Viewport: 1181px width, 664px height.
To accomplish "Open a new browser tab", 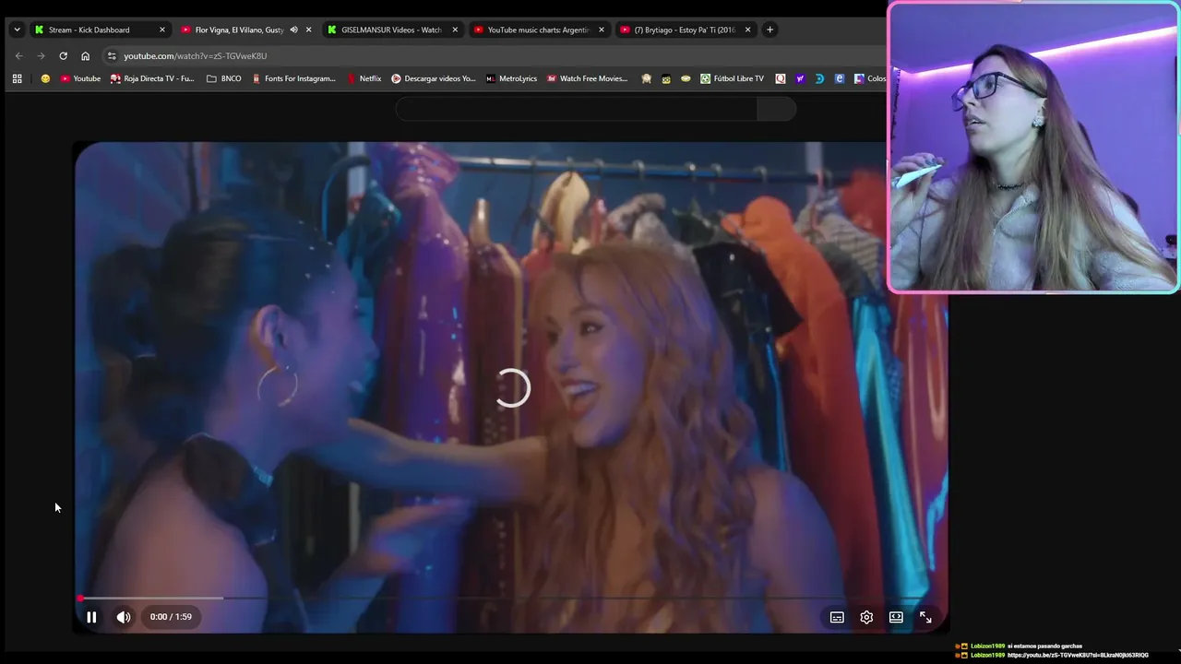I will tap(769, 30).
